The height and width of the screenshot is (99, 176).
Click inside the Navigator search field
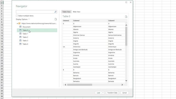(x=35, y=12)
